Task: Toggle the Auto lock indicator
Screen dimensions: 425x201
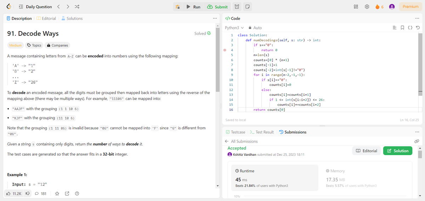Action: pos(255,28)
